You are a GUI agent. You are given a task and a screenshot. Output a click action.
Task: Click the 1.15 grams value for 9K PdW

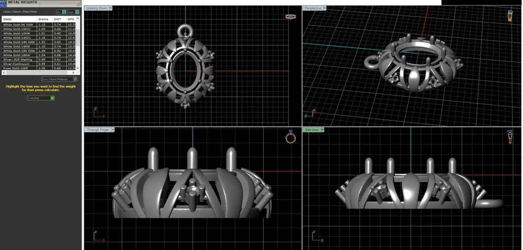click(42, 24)
